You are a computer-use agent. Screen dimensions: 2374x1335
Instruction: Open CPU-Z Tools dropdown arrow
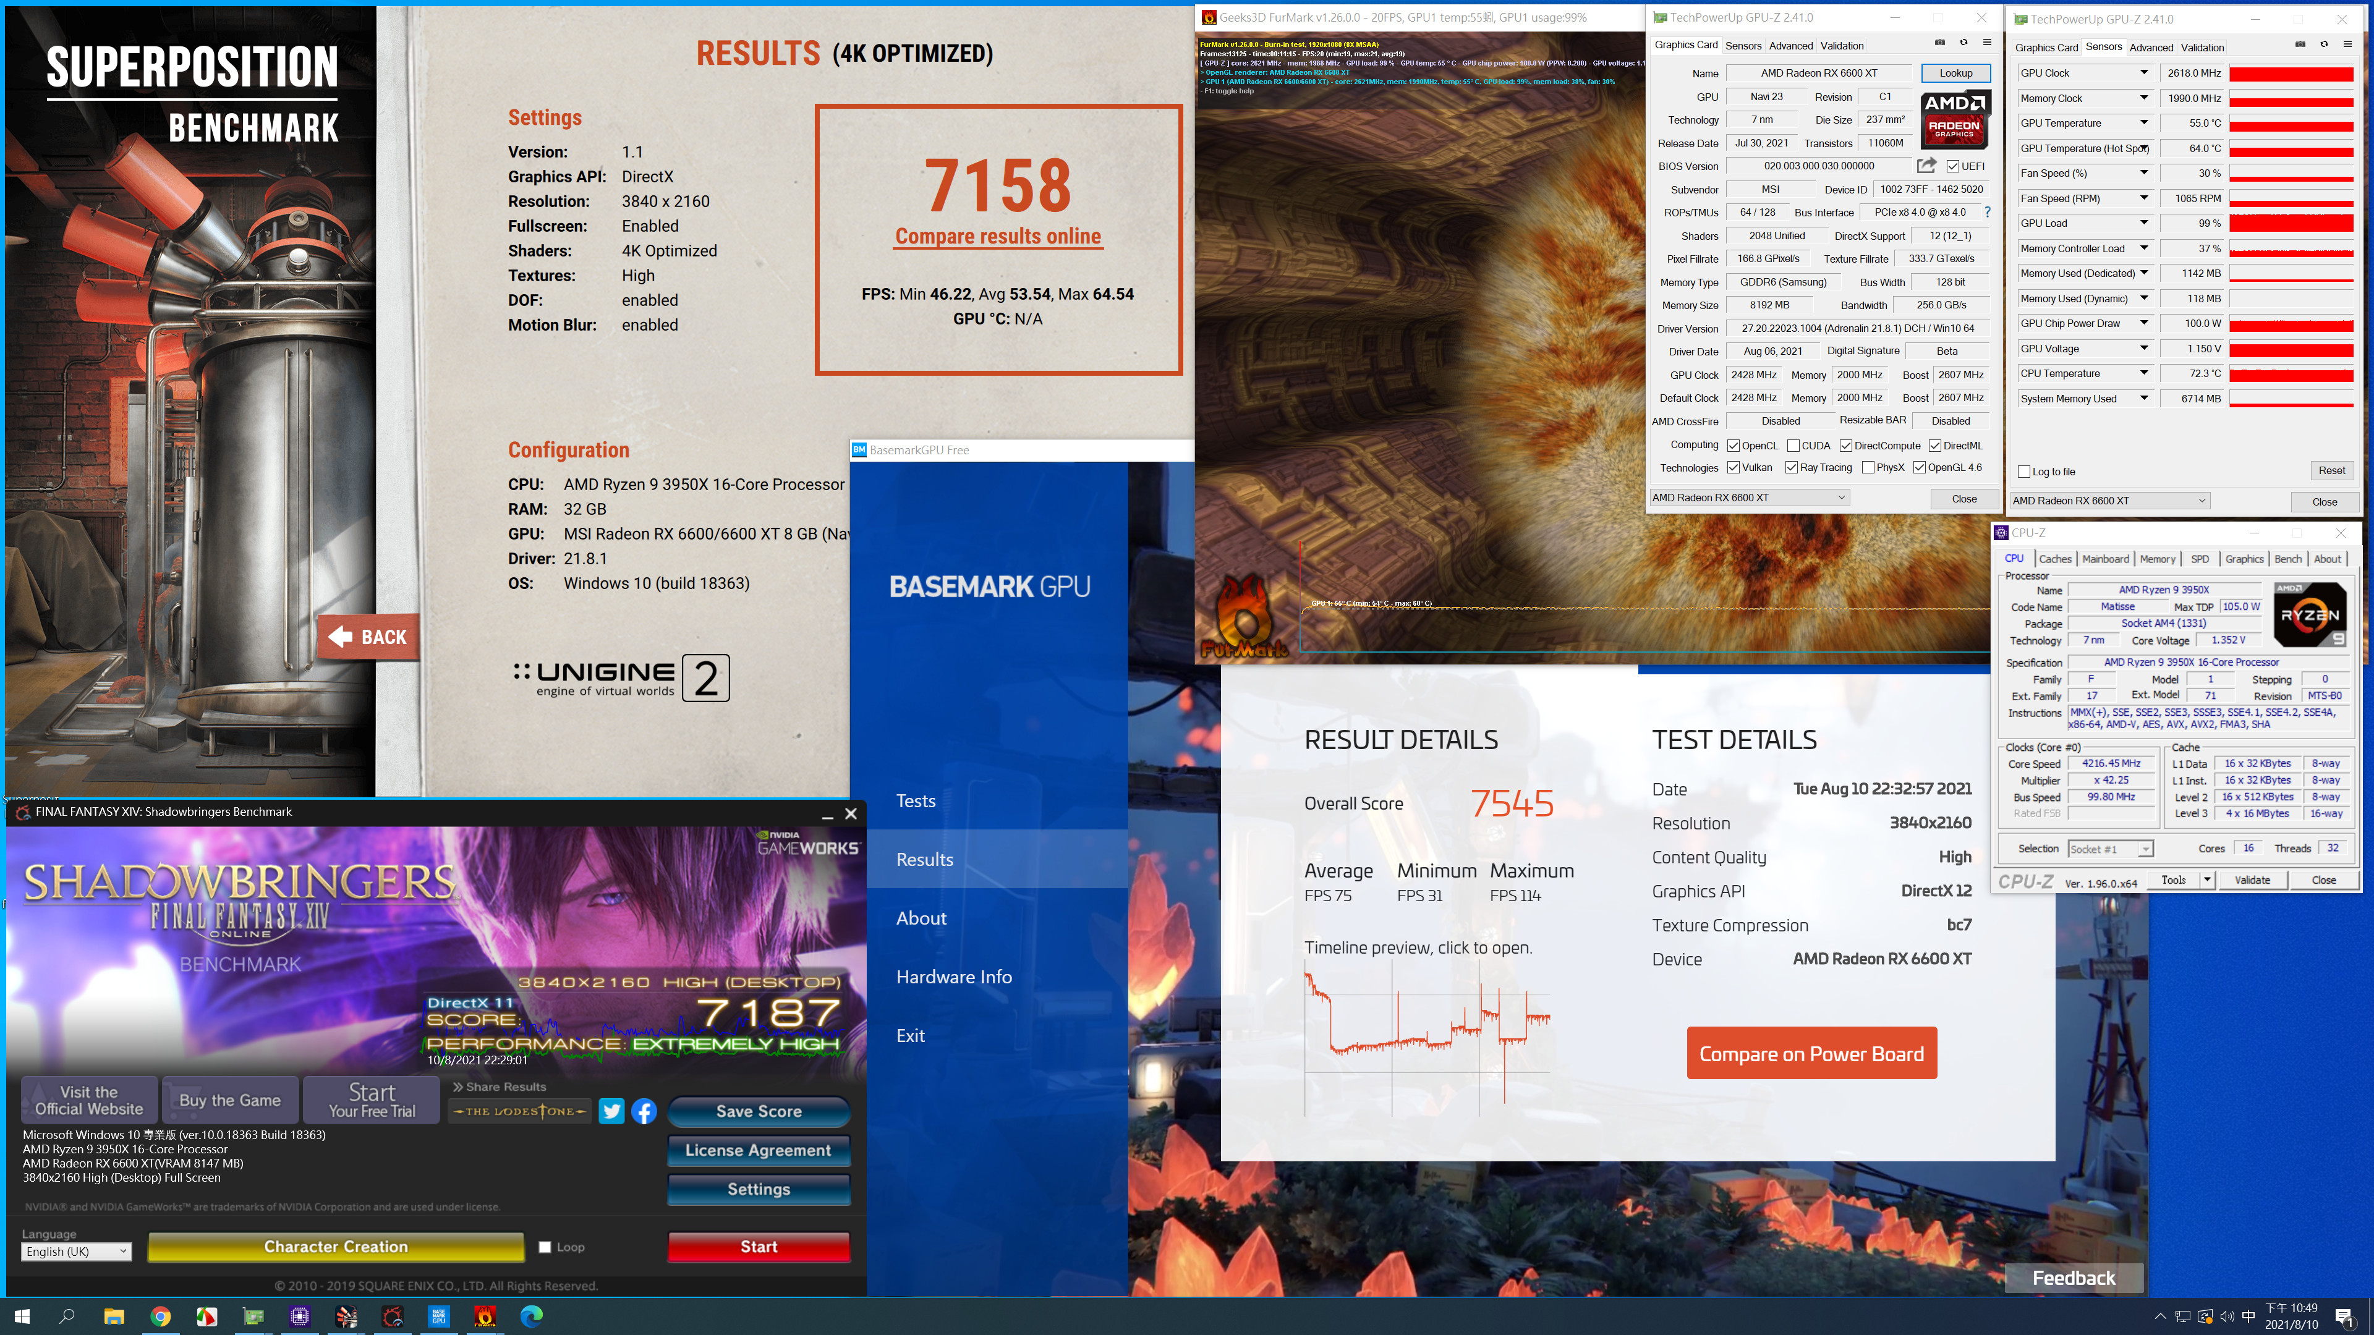tap(2207, 880)
